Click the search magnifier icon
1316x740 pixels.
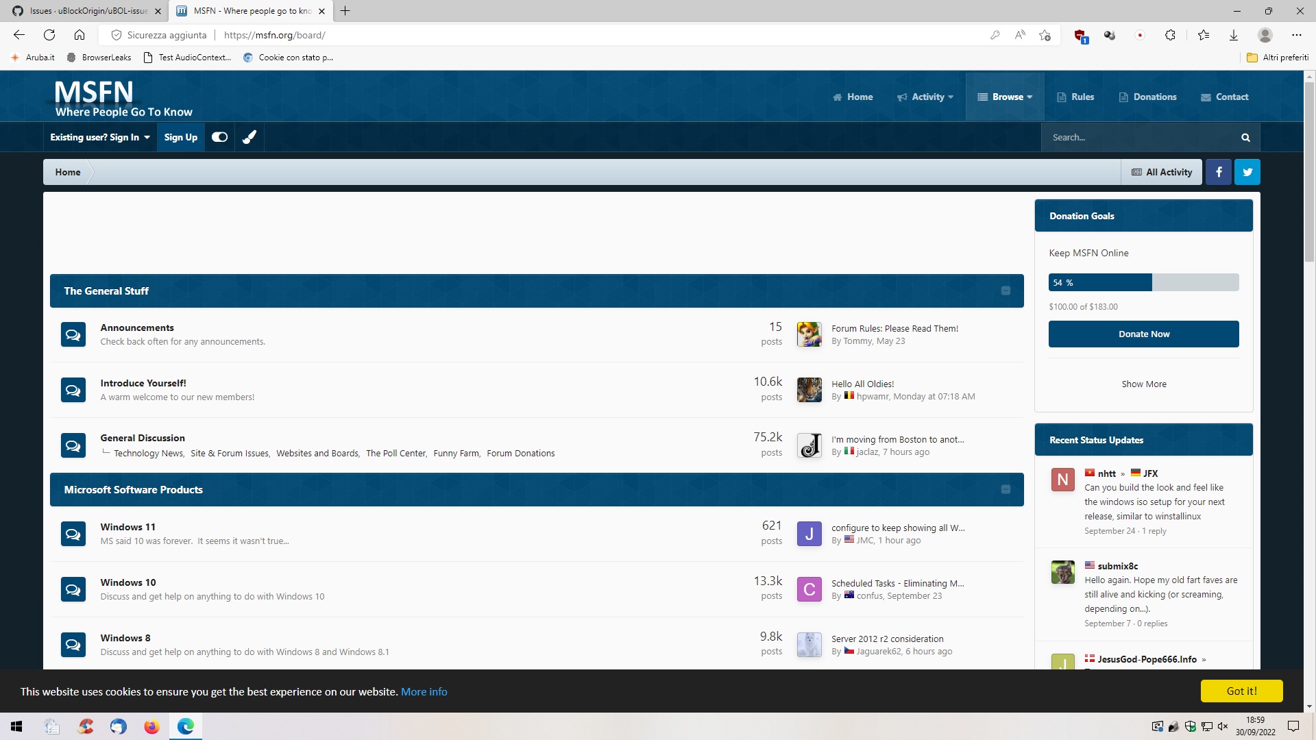click(1245, 138)
